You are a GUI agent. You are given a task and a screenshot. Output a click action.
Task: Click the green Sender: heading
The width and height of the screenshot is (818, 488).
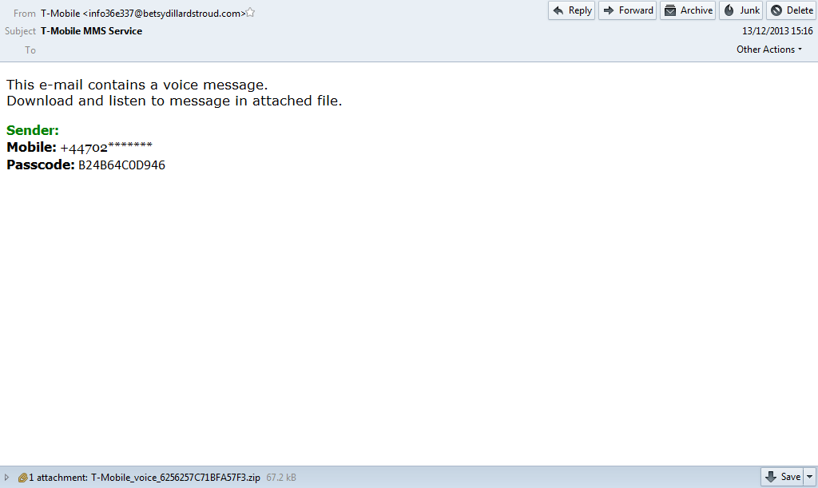pos(33,130)
